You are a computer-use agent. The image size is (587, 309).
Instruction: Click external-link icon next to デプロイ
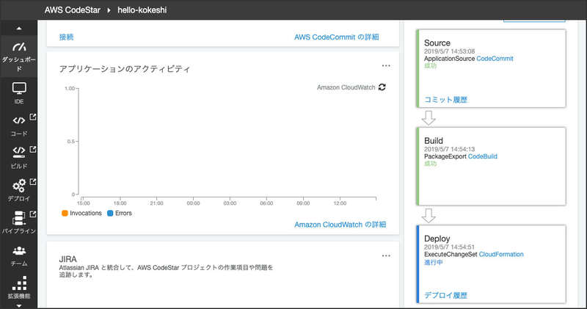(x=33, y=181)
